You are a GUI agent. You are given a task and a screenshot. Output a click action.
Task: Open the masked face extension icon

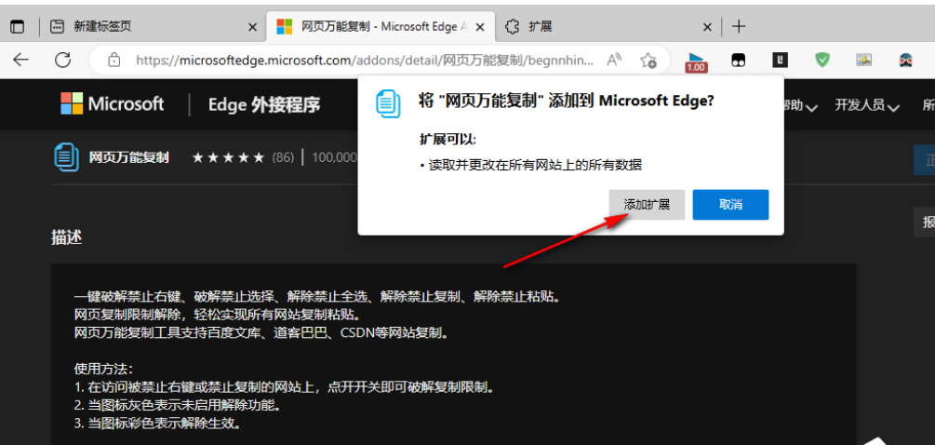tap(906, 60)
